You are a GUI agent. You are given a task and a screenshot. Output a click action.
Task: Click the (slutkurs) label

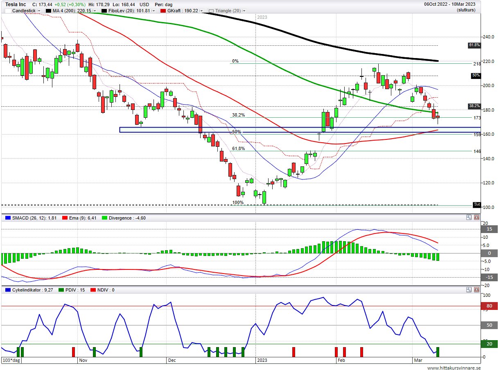[x=467, y=10]
